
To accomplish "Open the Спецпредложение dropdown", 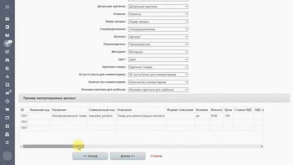I will [x=158, y=29].
